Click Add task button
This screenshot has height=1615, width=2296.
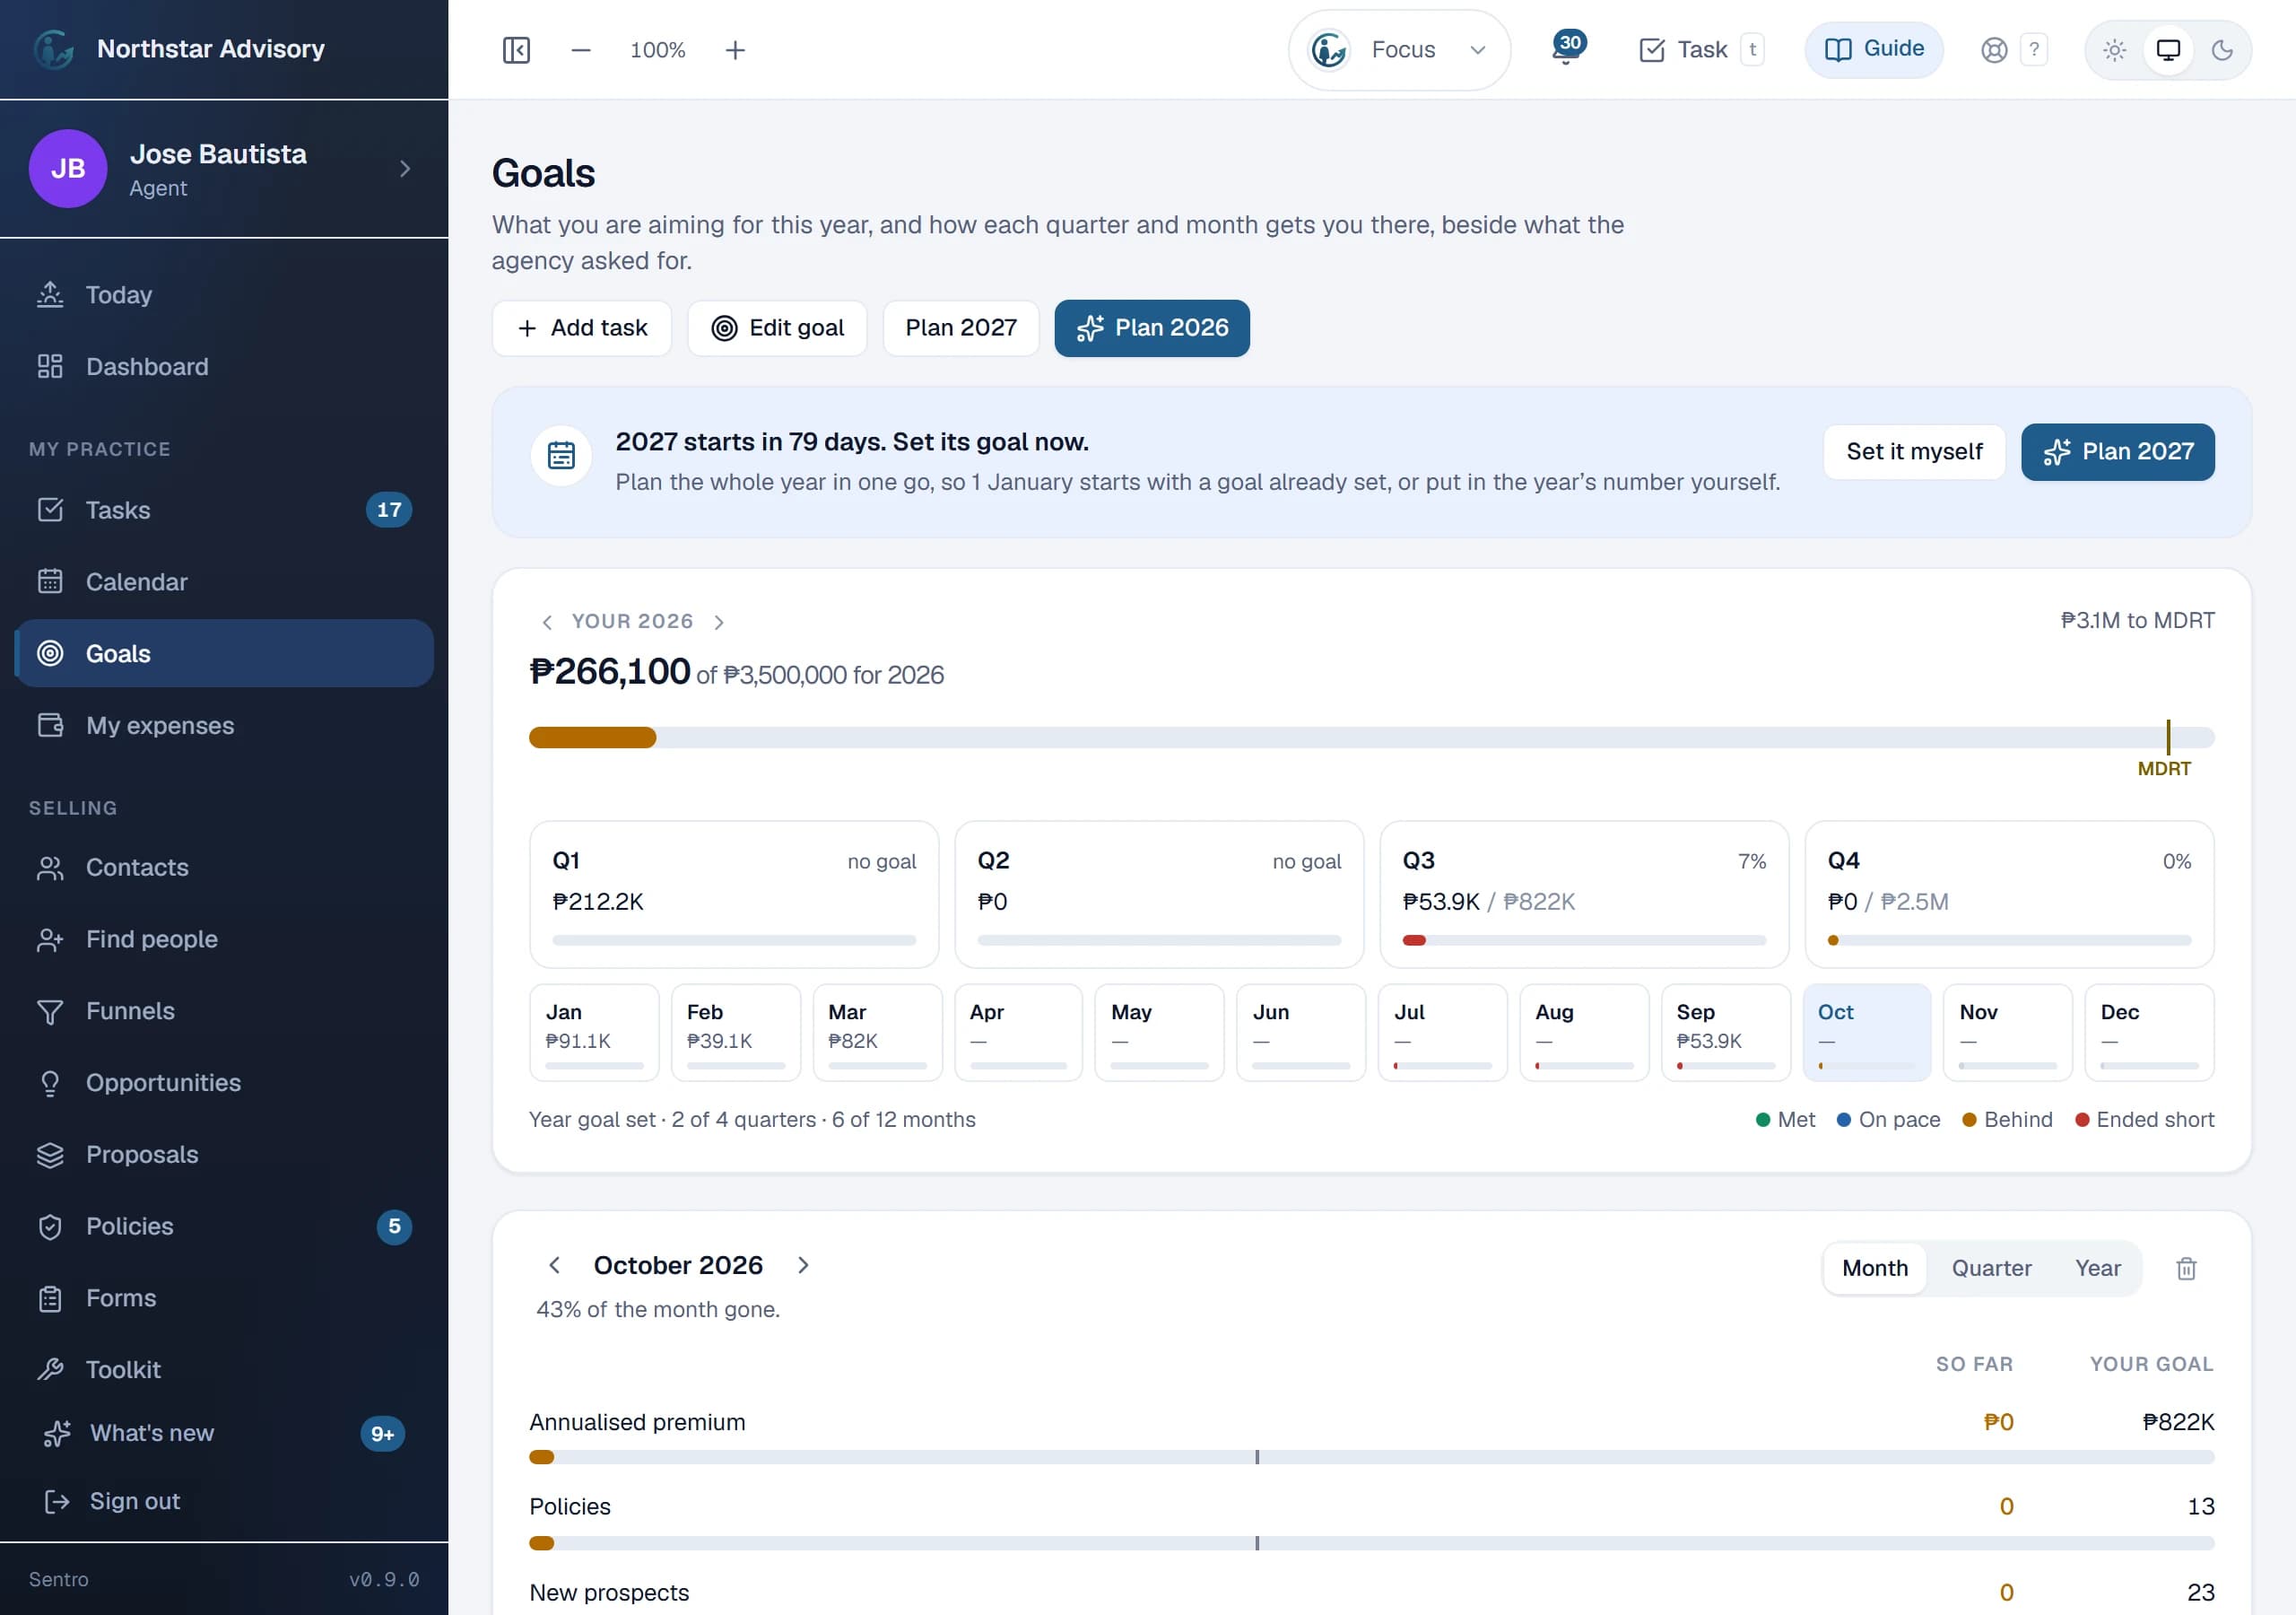tap(582, 328)
